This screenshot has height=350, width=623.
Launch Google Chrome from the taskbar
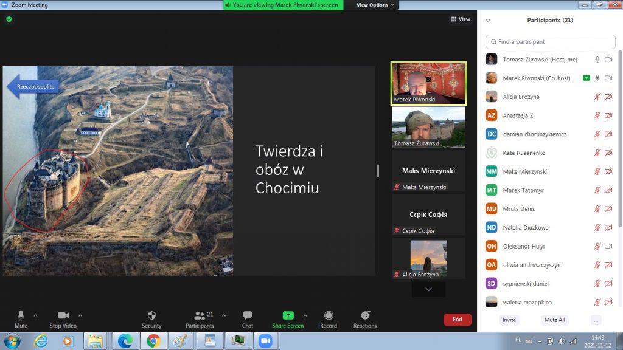(x=153, y=341)
